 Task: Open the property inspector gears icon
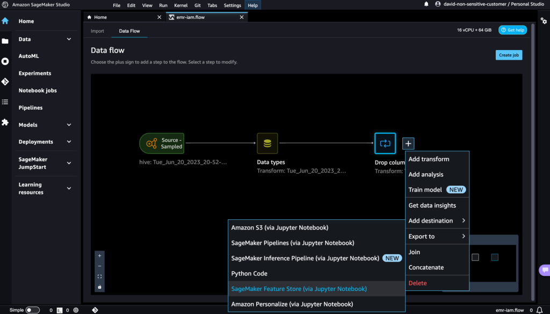(x=544, y=21)
